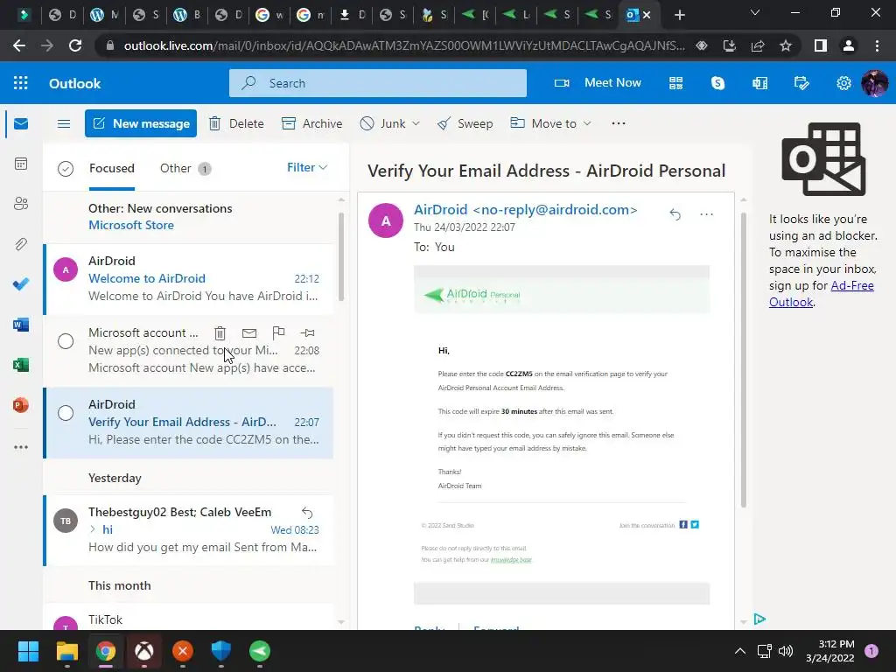The height and width of the screenshot is (672, 896).
Task: Expand the Junk dropdown arrow
Action: click(x=416, y=123)
